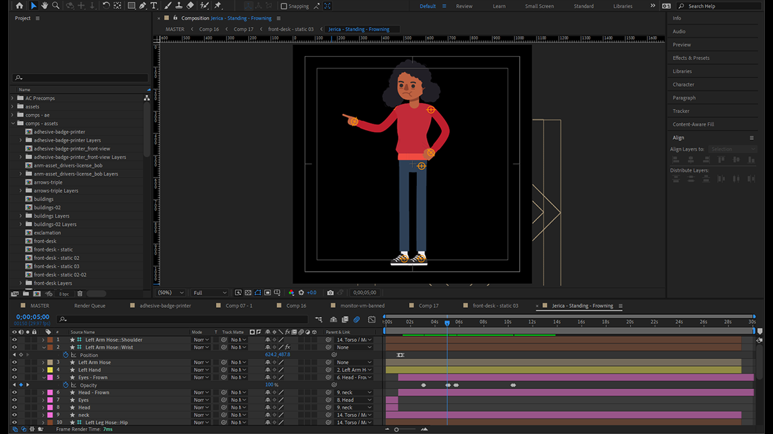Open the 50% magnification dropdown

point(171,292)
